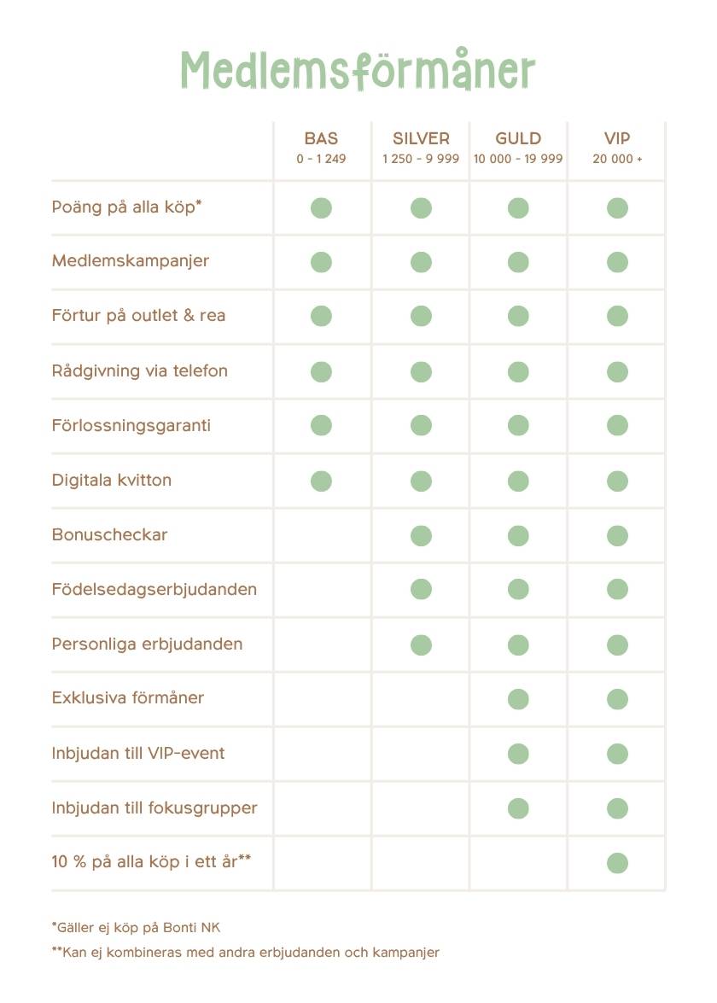Click the SILVER dot in Medlemskampanjer row
This screenshot has width=717, height=1003.
(x=421, y=262)
